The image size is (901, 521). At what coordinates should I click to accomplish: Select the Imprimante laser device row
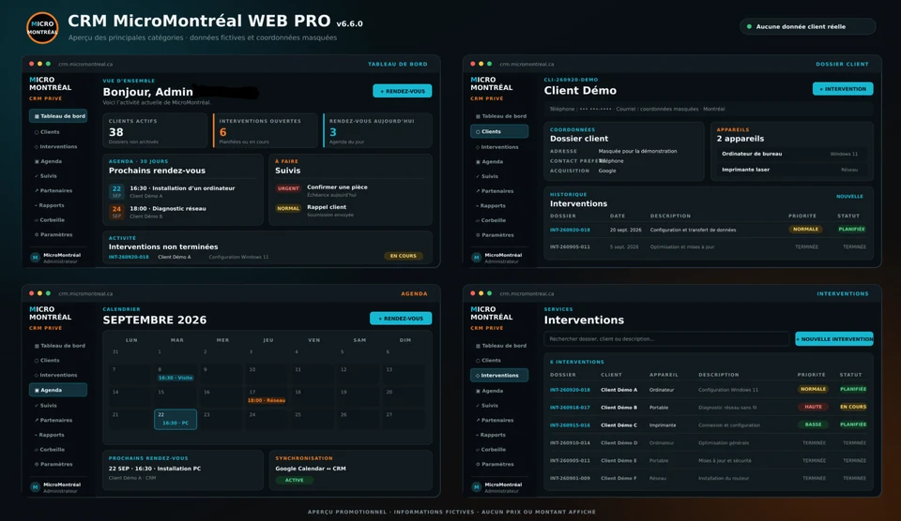click(x=790, y=170)
